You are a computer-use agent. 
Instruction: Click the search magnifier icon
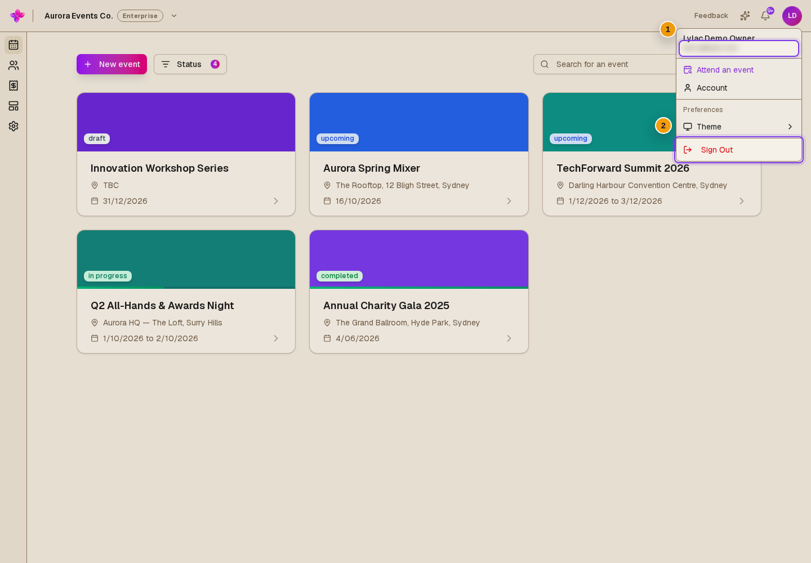click(545, 64)
